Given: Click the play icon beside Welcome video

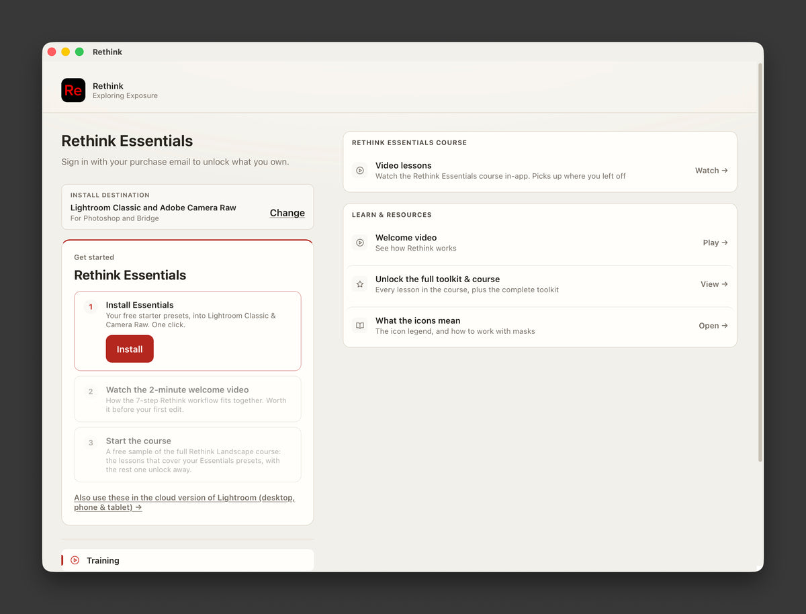Looking at the screenshot, I should (360, 243).
